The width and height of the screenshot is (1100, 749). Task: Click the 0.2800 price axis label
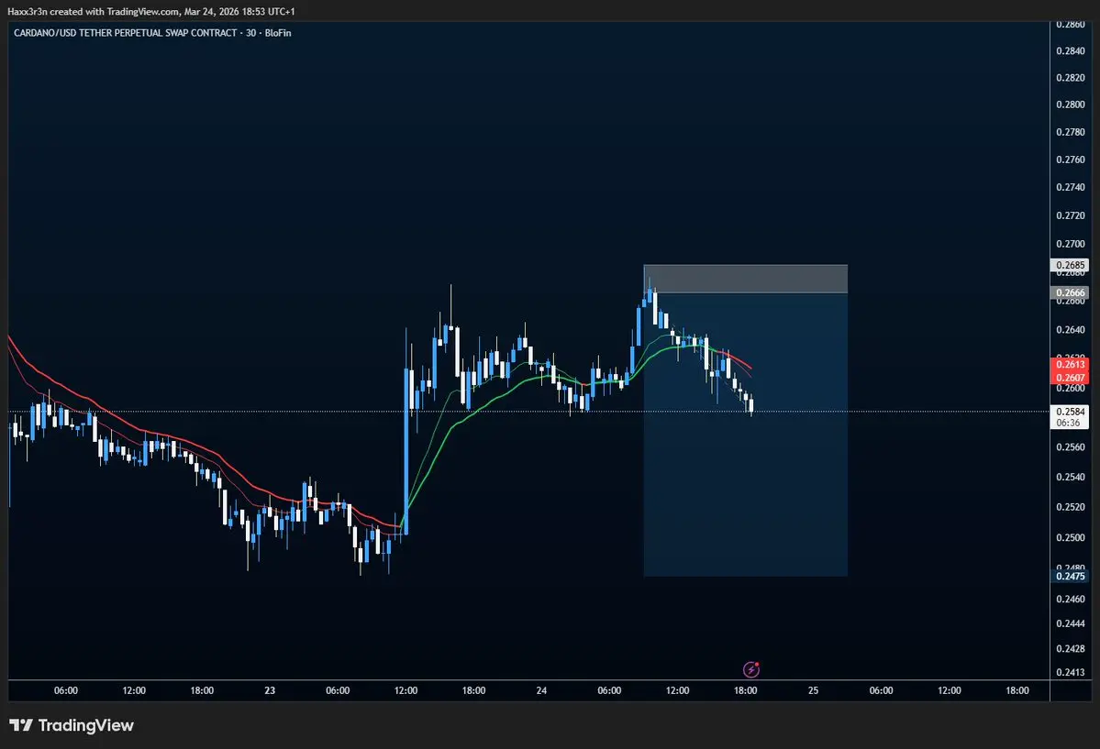pyautogui.click(x=1070, y=105)
